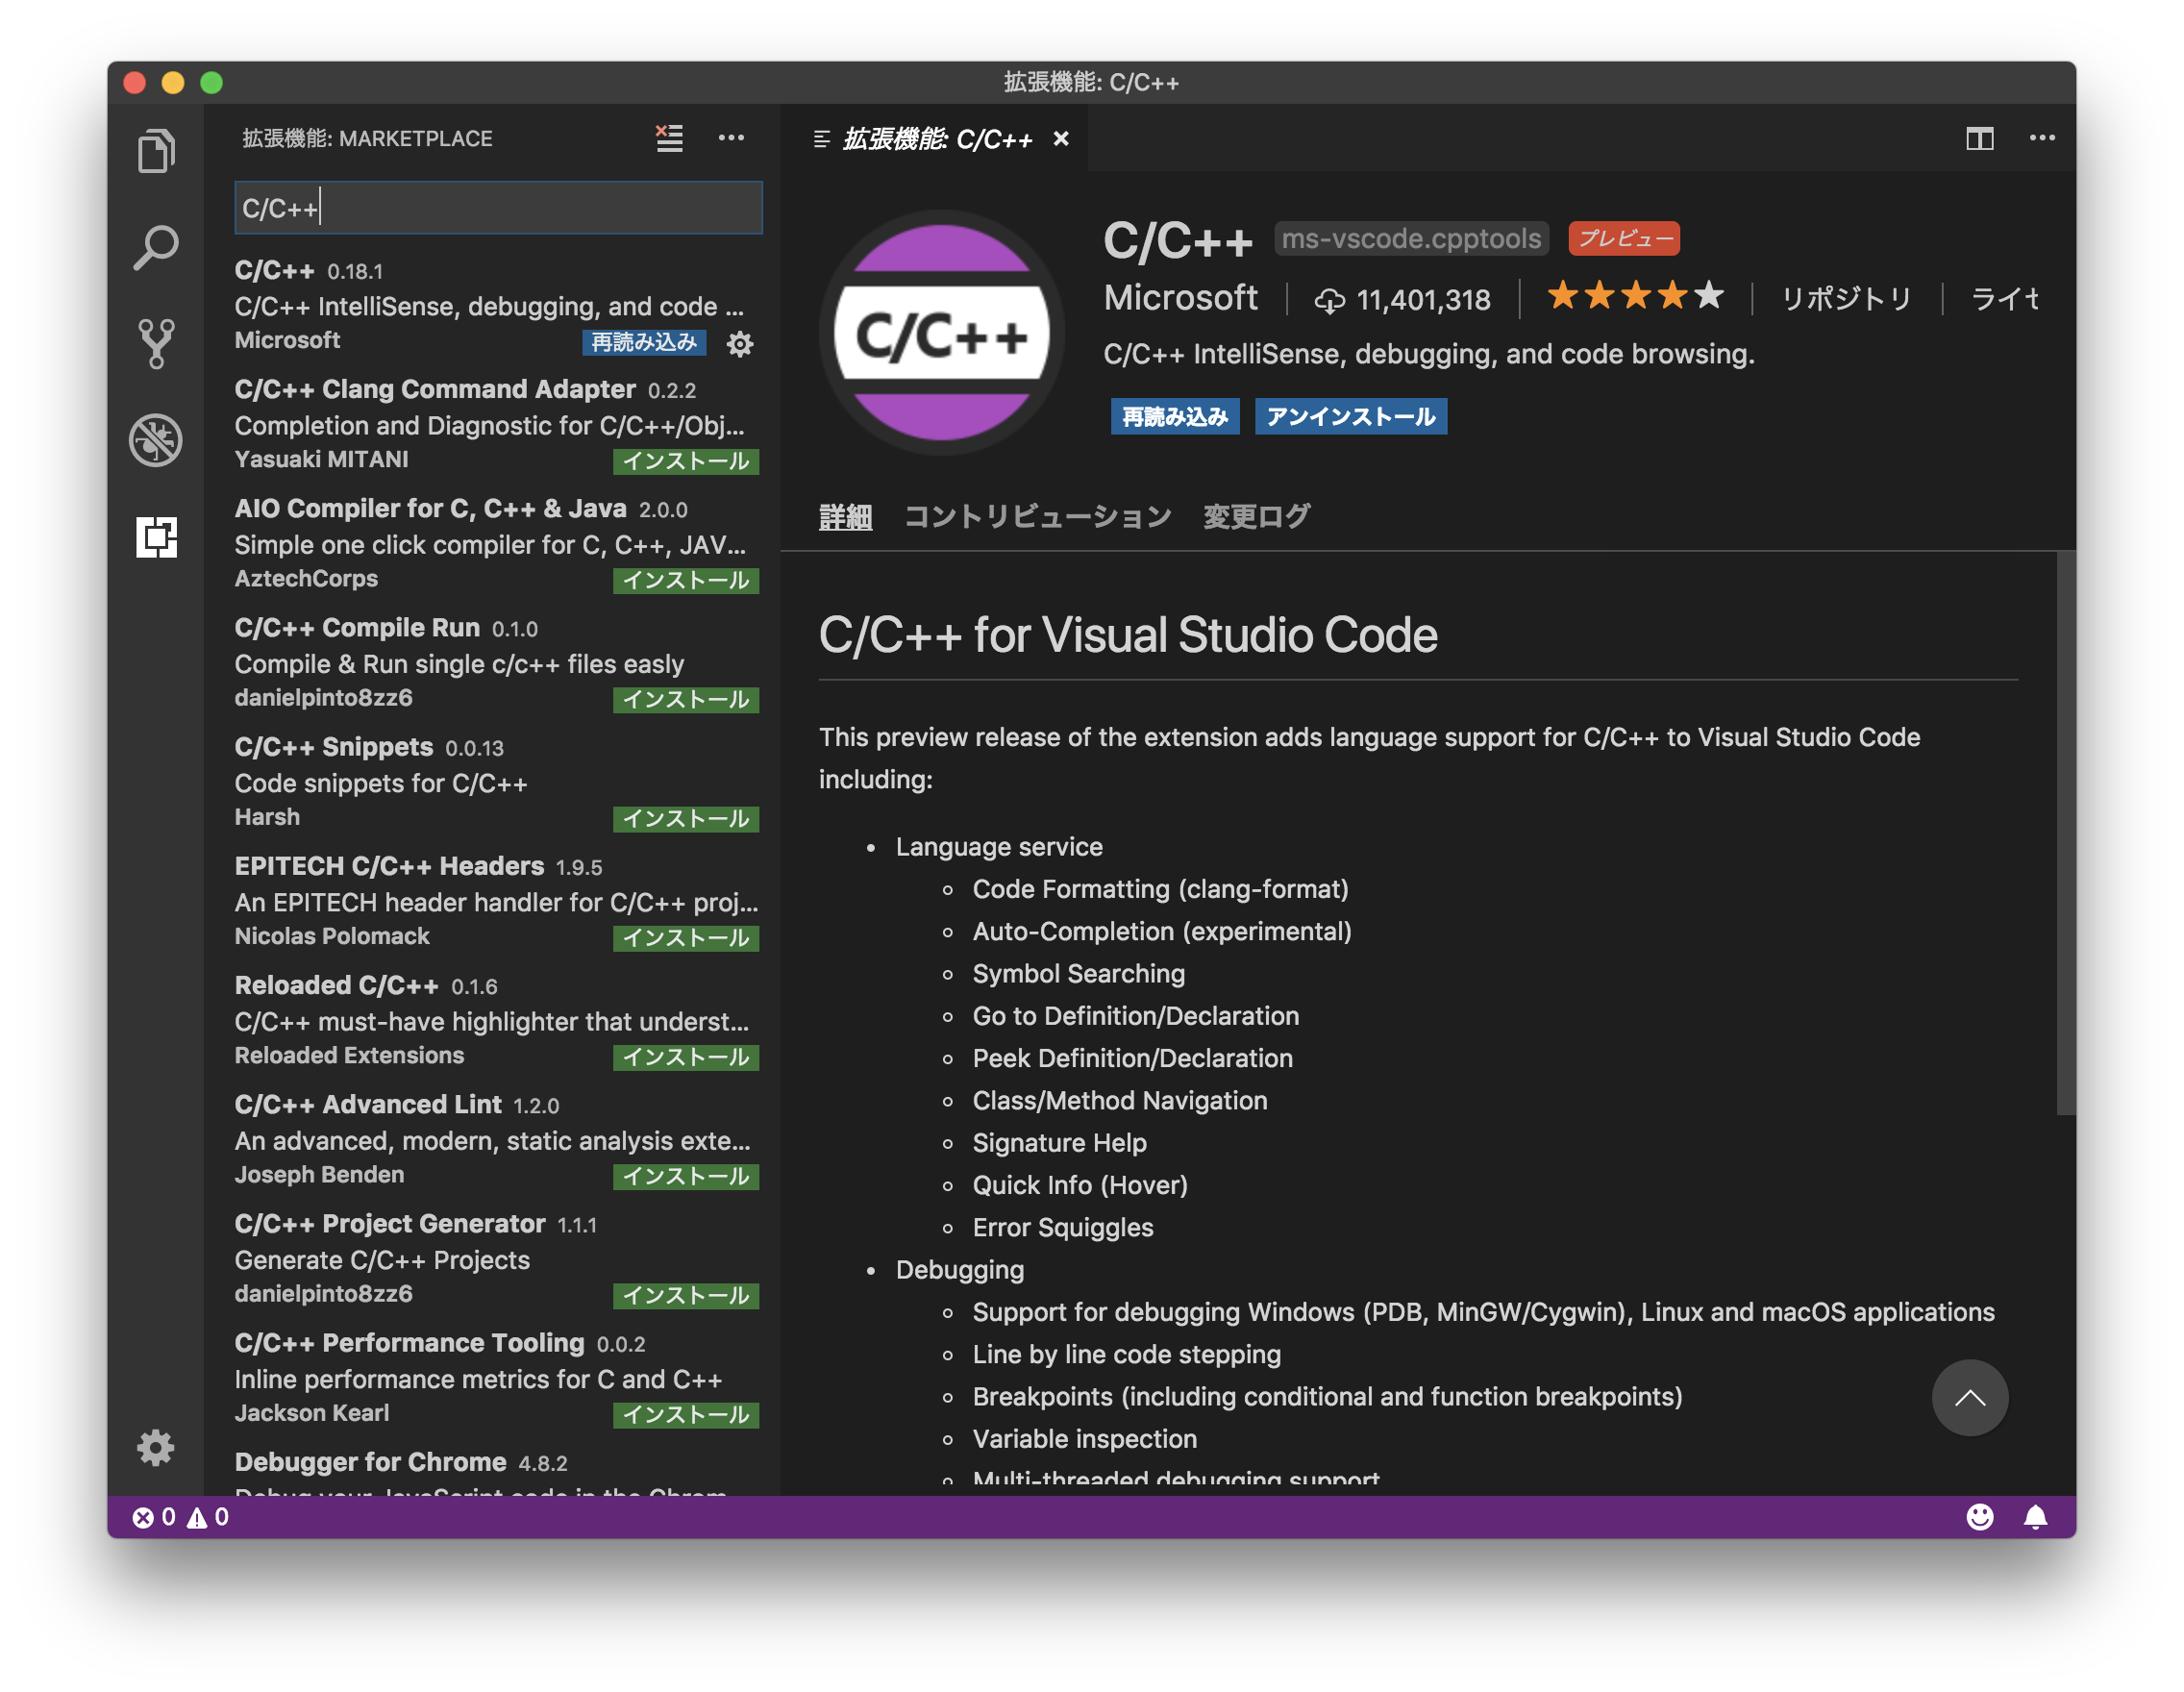The image size is (2184, 1692).
Task: Install EPITECH C/C++ Headers
Action: click(x=686, y=938)
